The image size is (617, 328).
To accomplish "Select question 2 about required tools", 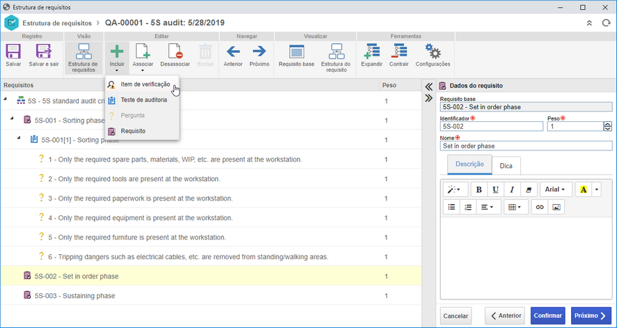I will pyautogui.click(x=210, y=179).
